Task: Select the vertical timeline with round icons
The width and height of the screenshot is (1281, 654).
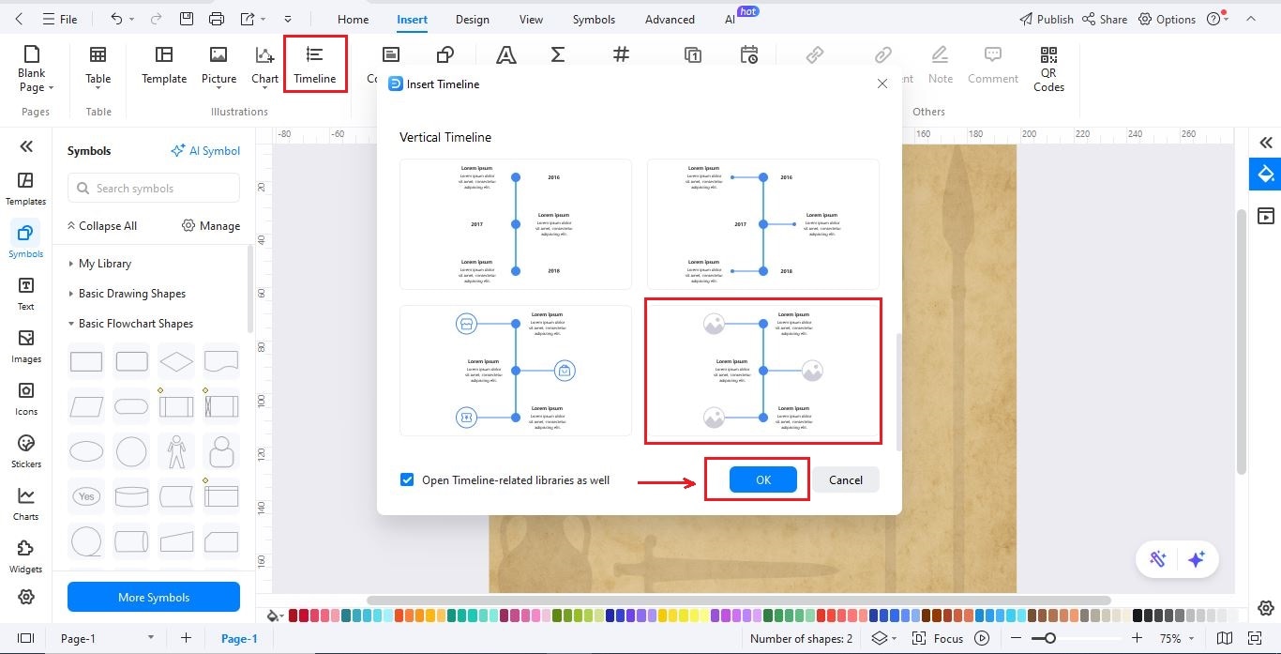Action: click(x=516, y=371)
